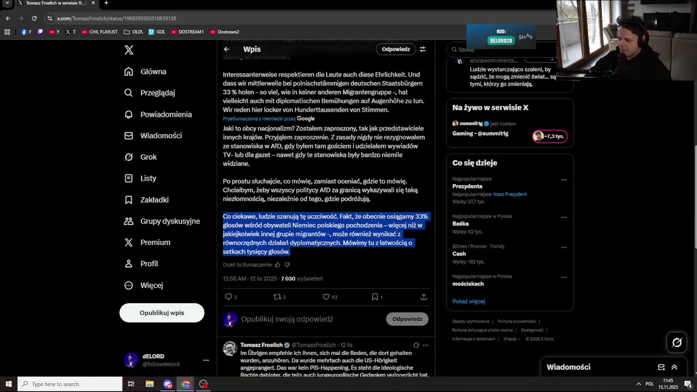Open options for Co się dzieje first item
Screen dimensions: 697x392
564,180
